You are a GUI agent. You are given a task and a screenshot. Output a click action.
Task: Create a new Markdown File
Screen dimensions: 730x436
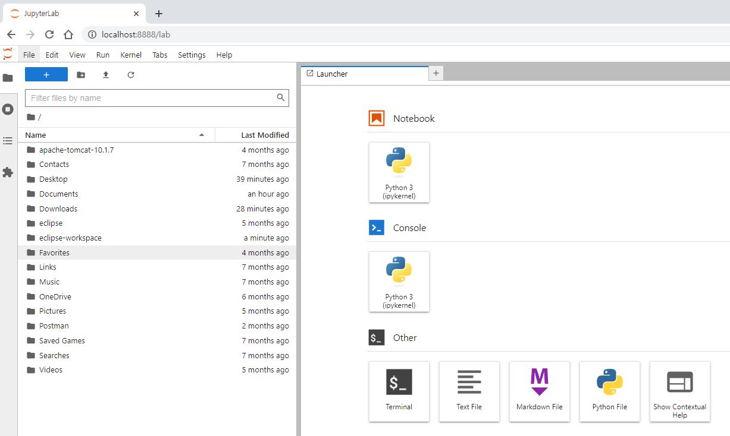pos(540,391)
